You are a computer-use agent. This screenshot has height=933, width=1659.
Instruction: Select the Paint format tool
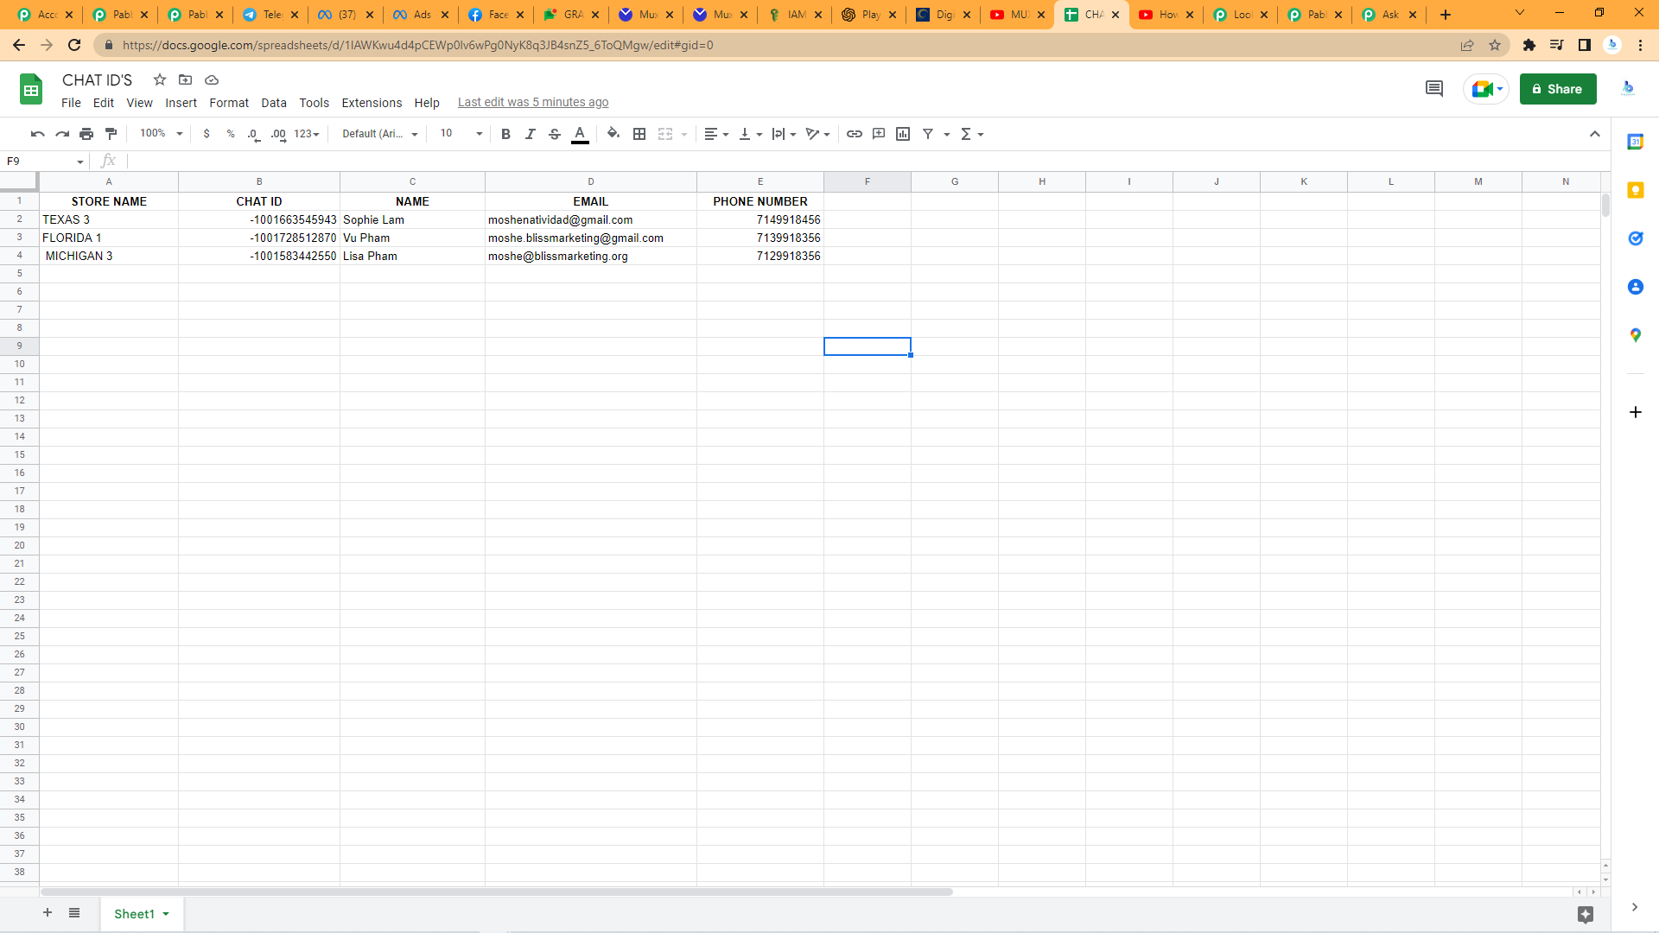pyautogui.click(x=111, y=134)
